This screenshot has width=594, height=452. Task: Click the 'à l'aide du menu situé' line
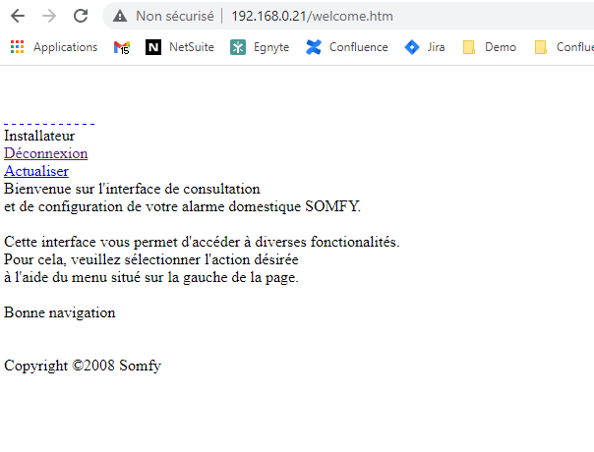click(151, 277)
